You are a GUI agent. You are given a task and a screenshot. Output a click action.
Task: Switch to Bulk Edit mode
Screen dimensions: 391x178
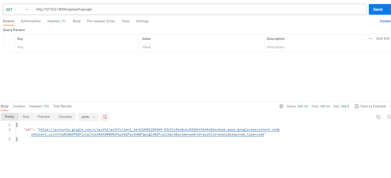(383, 39)
